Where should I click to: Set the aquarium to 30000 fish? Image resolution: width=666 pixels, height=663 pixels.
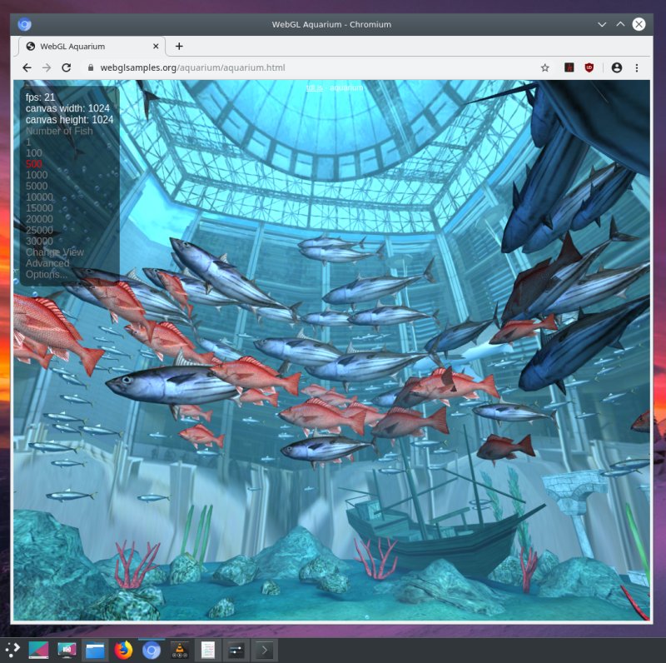click(x=38, y=241)
